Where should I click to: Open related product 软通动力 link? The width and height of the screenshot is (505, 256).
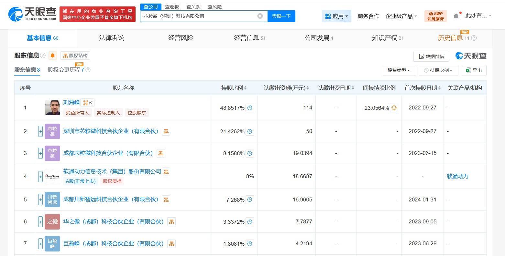457,176
